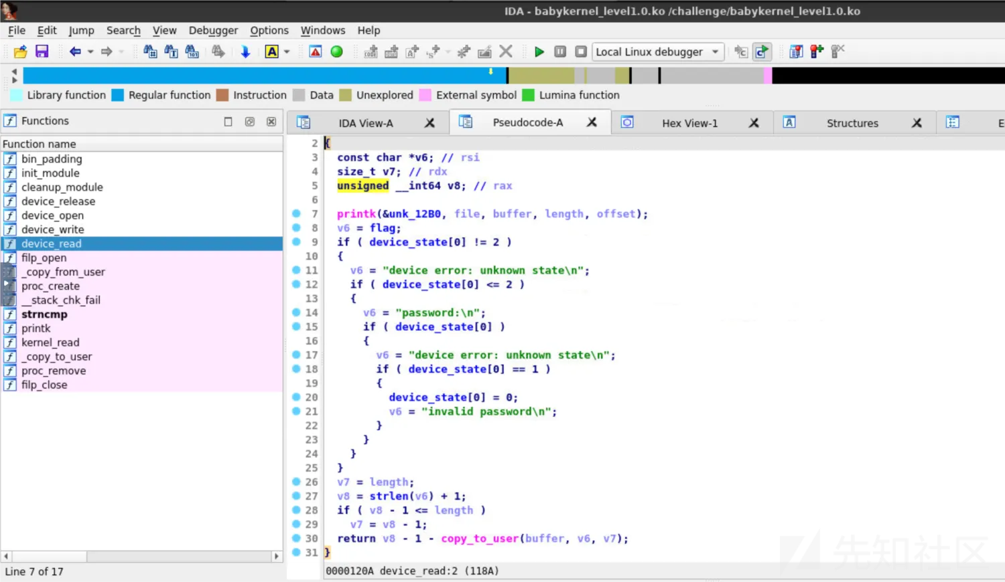Viewport: 1005px width, 582px height.
Task: Click the Functions list horizontal scrollbar
Action: pos(141,557)
